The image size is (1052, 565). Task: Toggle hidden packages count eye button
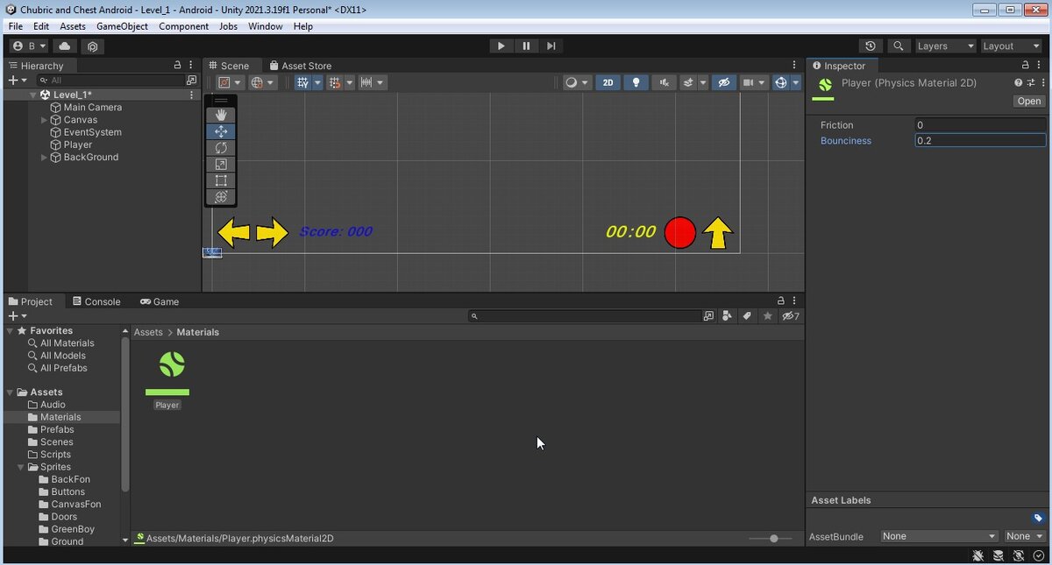(791, 316)
